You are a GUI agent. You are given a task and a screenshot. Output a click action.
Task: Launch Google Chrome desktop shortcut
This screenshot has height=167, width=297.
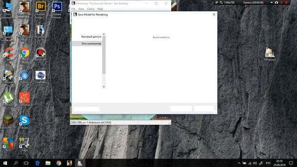pos(24,56)
